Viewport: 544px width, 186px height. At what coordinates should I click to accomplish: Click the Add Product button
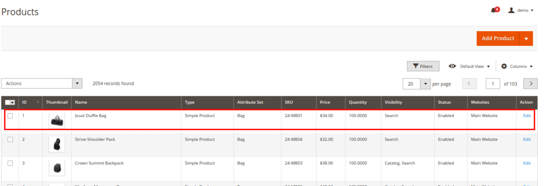tap(498, 38)
